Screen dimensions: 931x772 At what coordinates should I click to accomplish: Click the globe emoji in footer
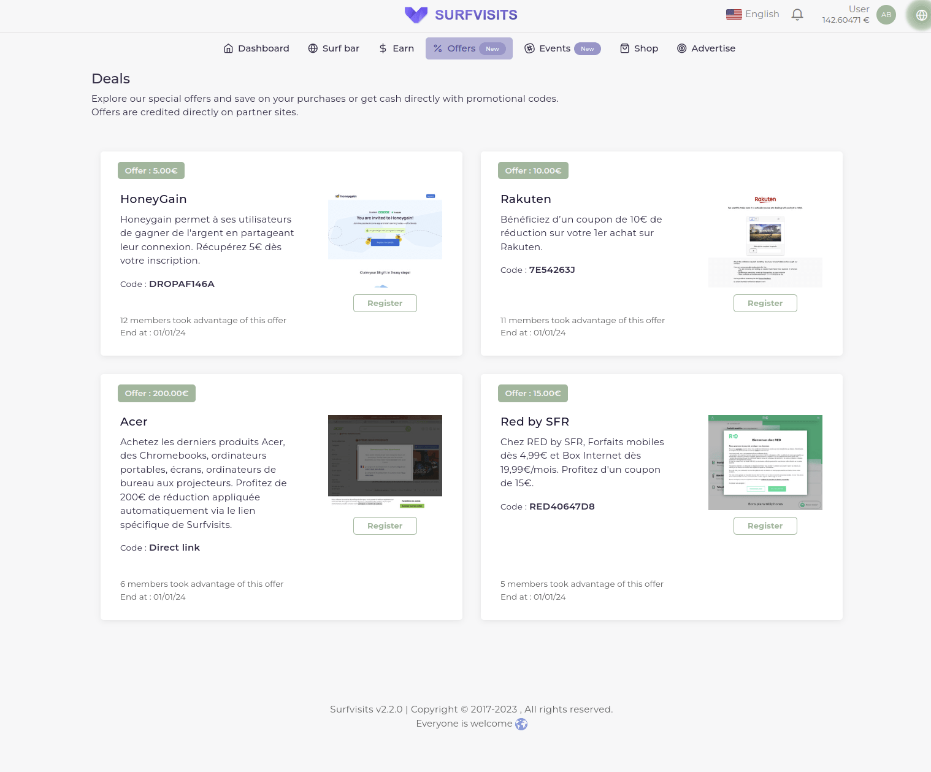point(521,724)
